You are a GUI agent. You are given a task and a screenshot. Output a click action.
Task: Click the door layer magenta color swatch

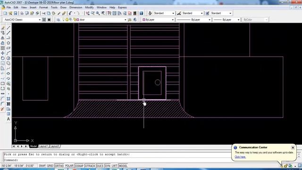coord(78,20)
